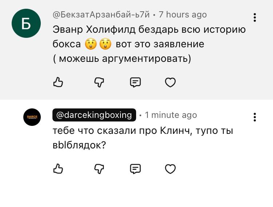This screenshot has height=207, width=273.
Task: Like the darcekingboxing reply
Action: [x=58, y=169]
